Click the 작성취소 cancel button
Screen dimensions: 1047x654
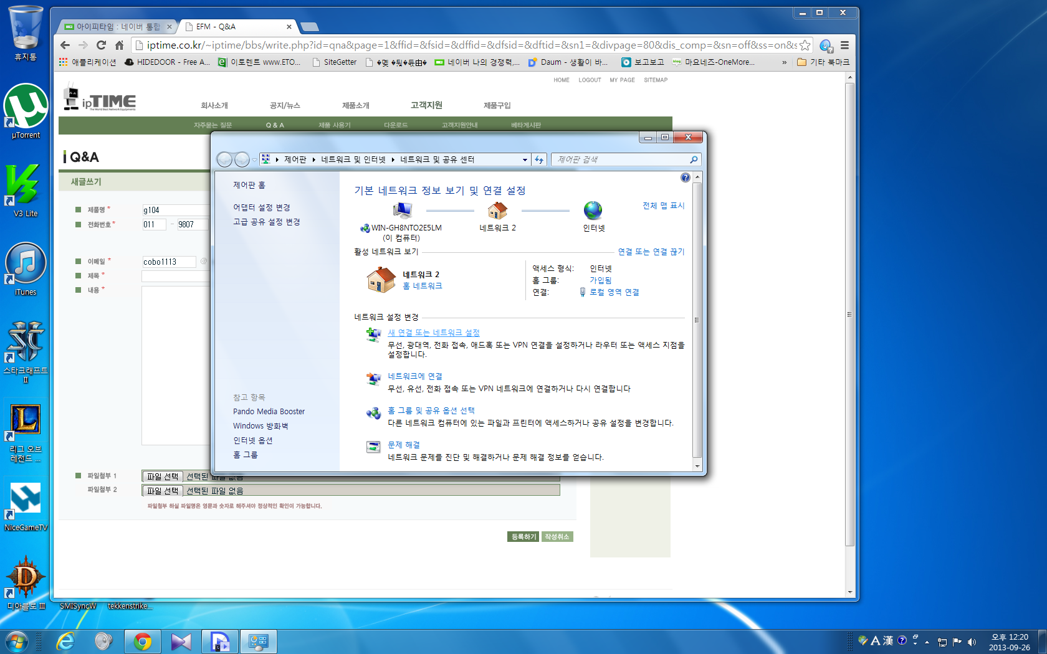(x=557, y=537)
